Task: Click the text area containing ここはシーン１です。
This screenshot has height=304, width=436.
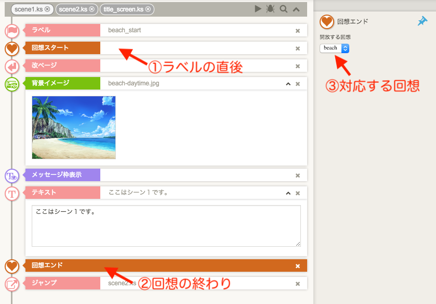Action: [x=166, y=225]
